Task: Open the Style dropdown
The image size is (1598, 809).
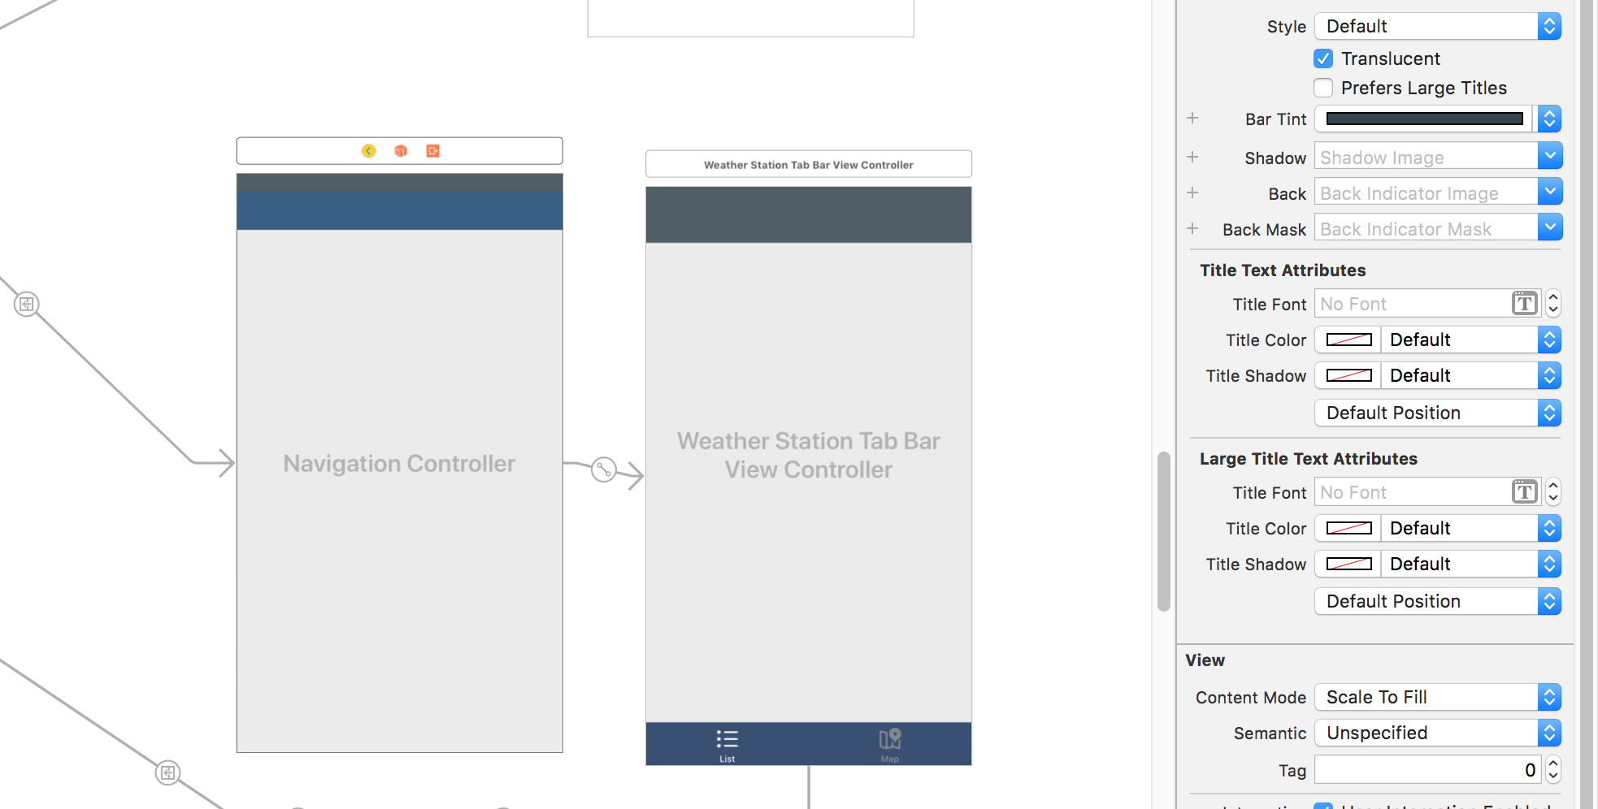Action: [x=1438, y=26]
